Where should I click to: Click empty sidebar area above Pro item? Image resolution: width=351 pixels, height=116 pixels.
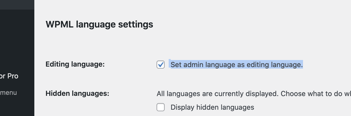click(17, 40)
